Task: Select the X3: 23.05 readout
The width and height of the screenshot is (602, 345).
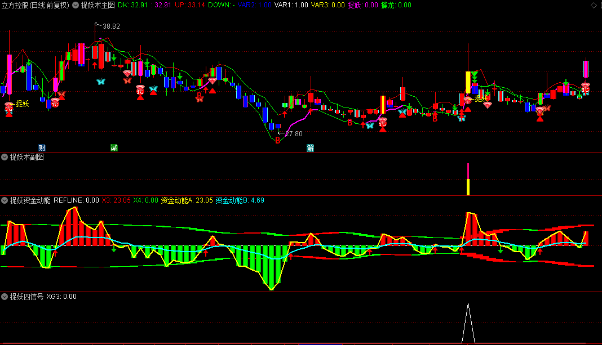Action: [116, 200]
